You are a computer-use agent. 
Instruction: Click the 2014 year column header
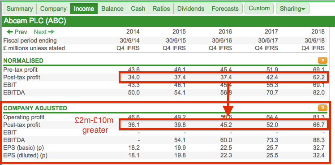tap(133, 32)
